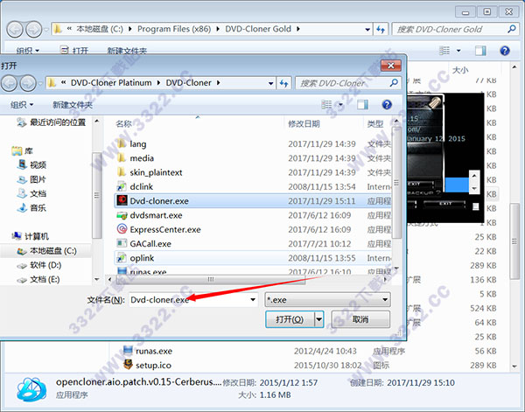Screen dimensions: 525x412
Task: Click the 打开(O) button
Action: 290,319
